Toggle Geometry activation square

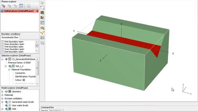tap(10, 92)
